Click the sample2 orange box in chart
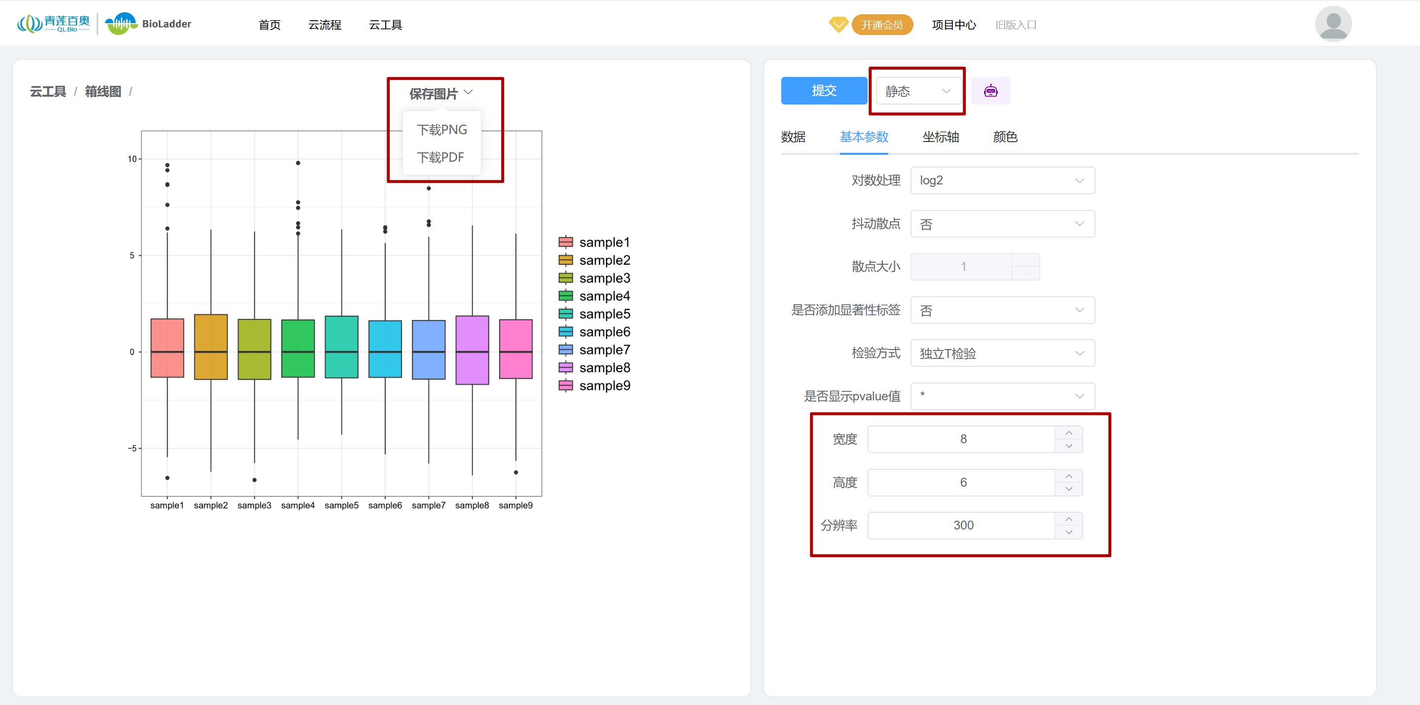Screen dimensions: 1420x705 click(211, 347)
